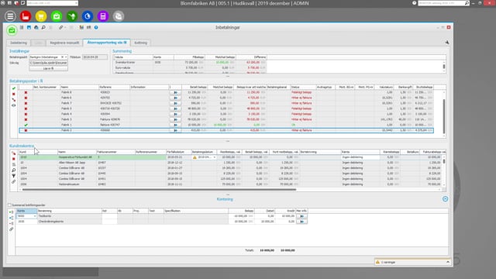Open the blue pie chart module
The width and height of the screenshot is (496, 279).
tap(88, 16)
